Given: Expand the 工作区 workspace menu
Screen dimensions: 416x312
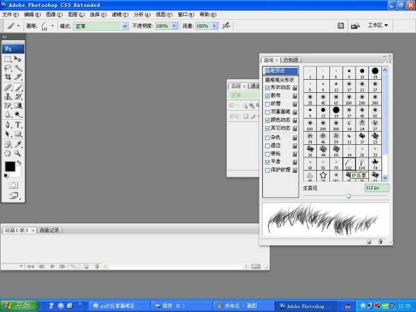Looking at the screenshot, I should click(377, 25).
